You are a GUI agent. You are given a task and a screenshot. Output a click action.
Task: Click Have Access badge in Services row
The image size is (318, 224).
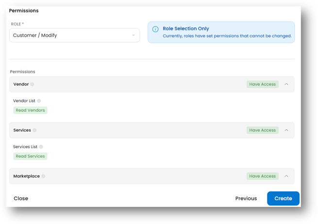(x=263, y=130)
